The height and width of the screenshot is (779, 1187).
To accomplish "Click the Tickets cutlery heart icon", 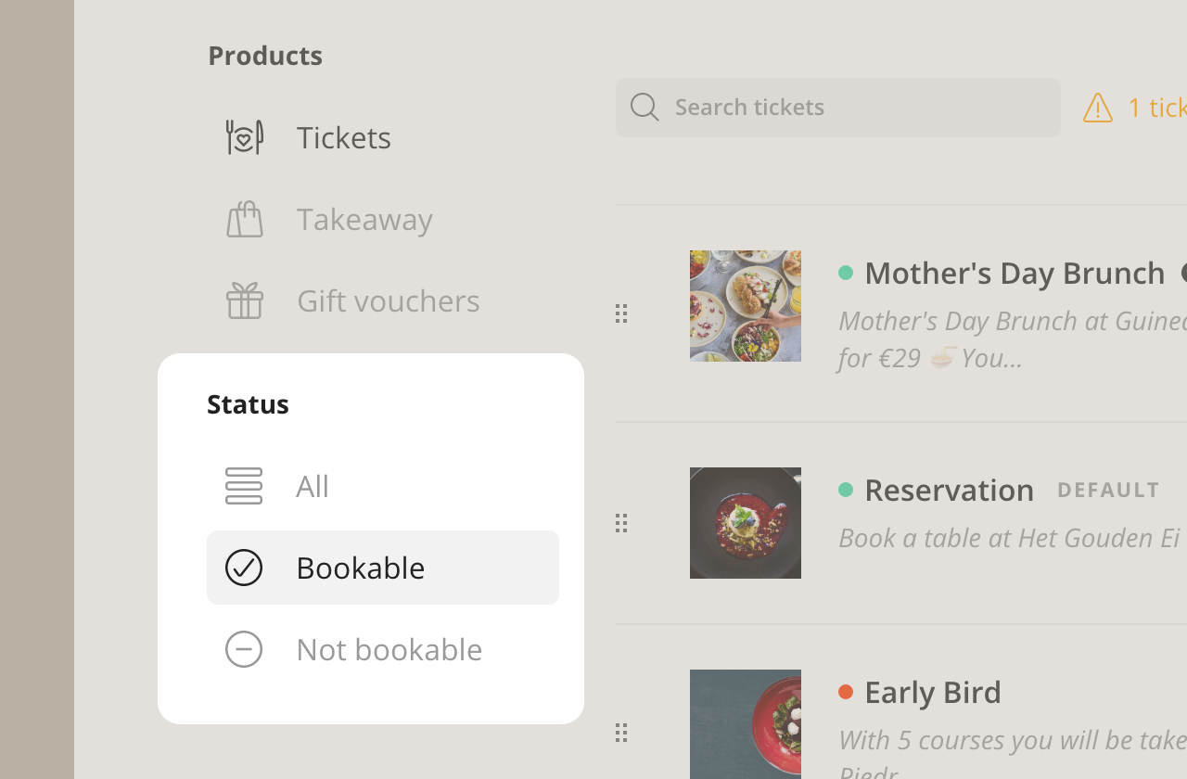I will click(x=245, y=137).
